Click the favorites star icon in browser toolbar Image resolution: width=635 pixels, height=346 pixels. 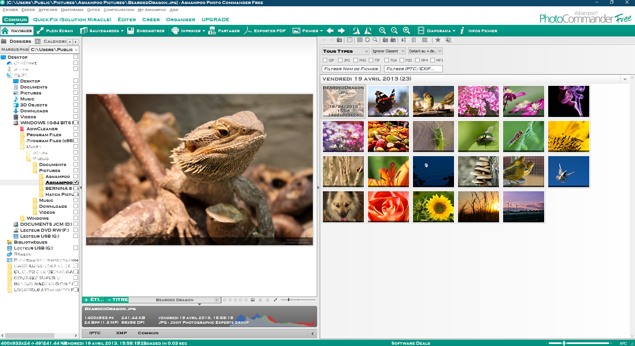coord(438,40)
